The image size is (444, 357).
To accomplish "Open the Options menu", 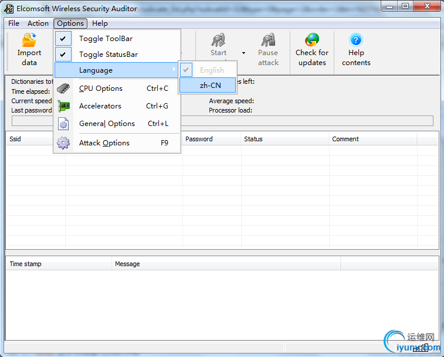I will [70, 23].
